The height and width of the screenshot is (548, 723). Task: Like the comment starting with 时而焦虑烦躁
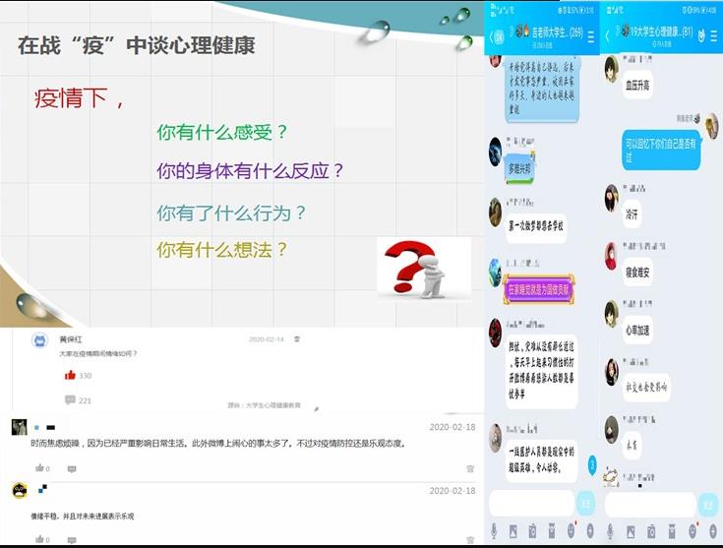(x=40, y=468)
